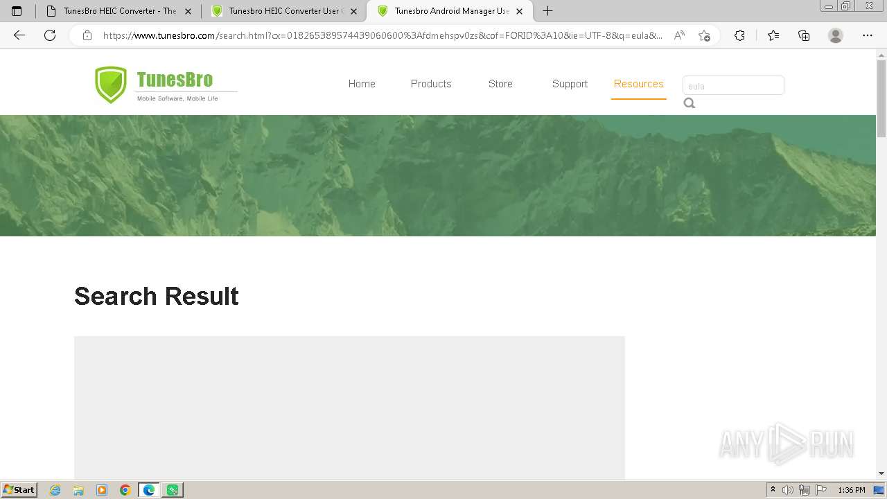Click the browser Back arrow

[x=19, y=35]
